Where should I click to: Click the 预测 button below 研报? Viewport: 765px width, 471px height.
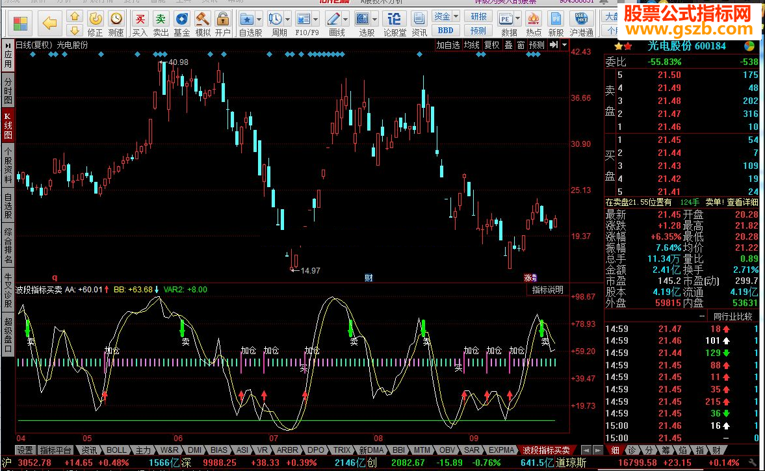[478, 31]
